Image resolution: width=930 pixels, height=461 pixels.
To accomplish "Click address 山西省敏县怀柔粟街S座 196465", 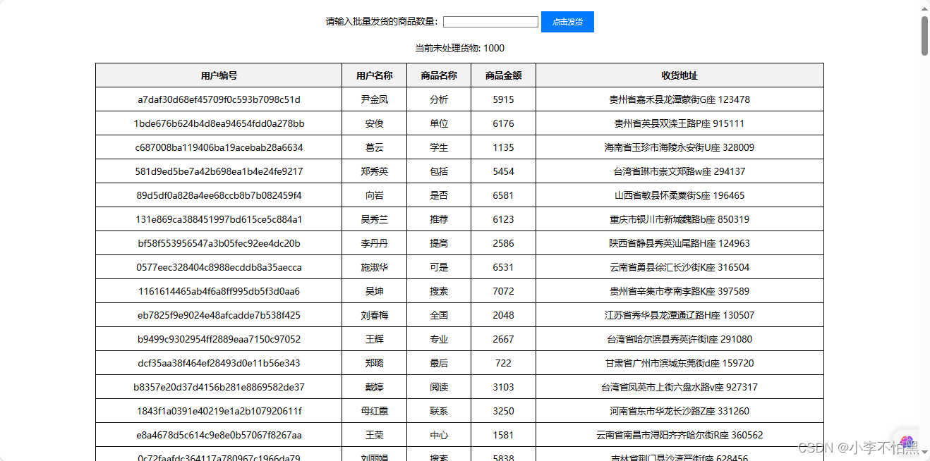I will point(680,195).
